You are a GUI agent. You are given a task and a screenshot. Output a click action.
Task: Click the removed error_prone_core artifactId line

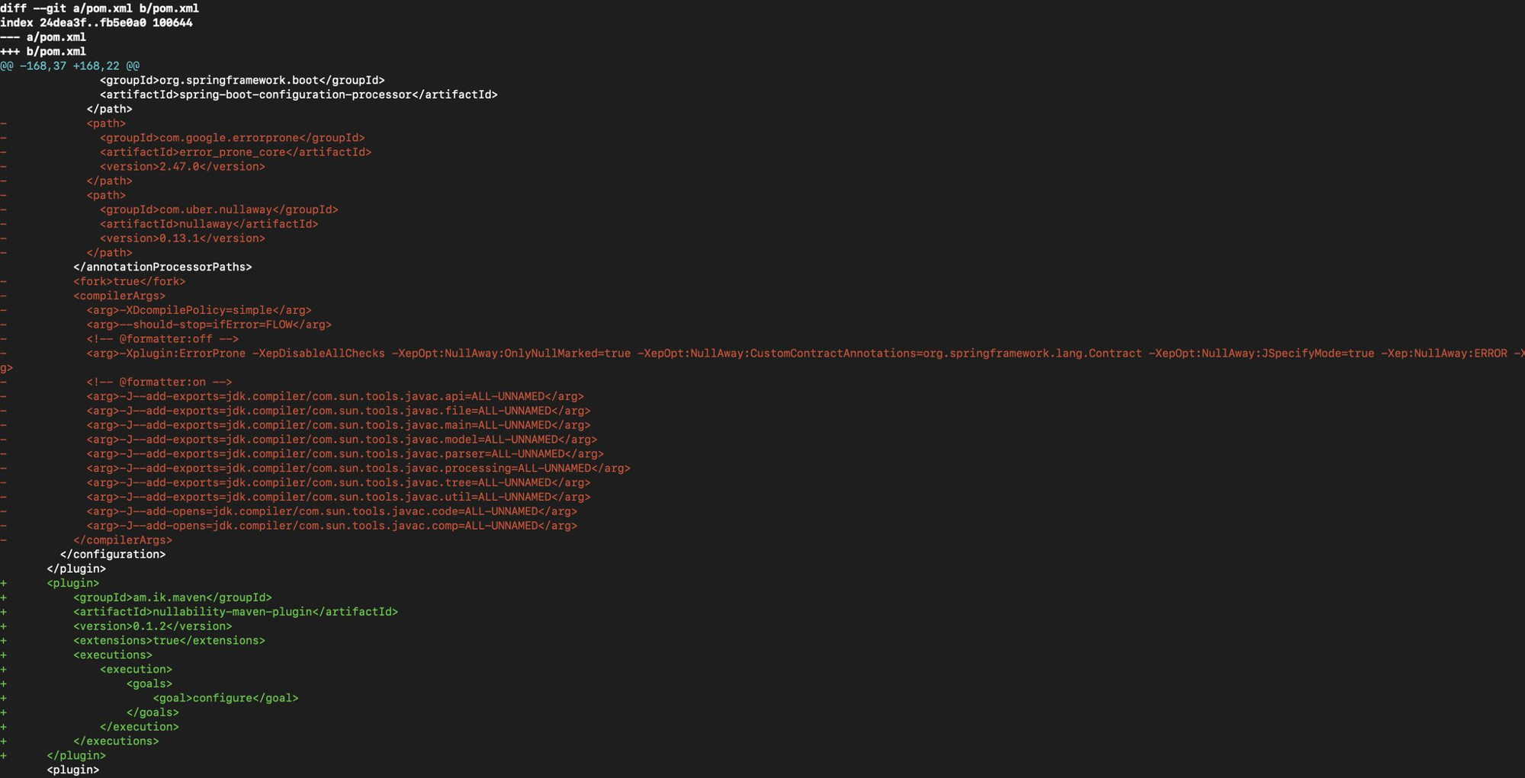tap(236, 152)
